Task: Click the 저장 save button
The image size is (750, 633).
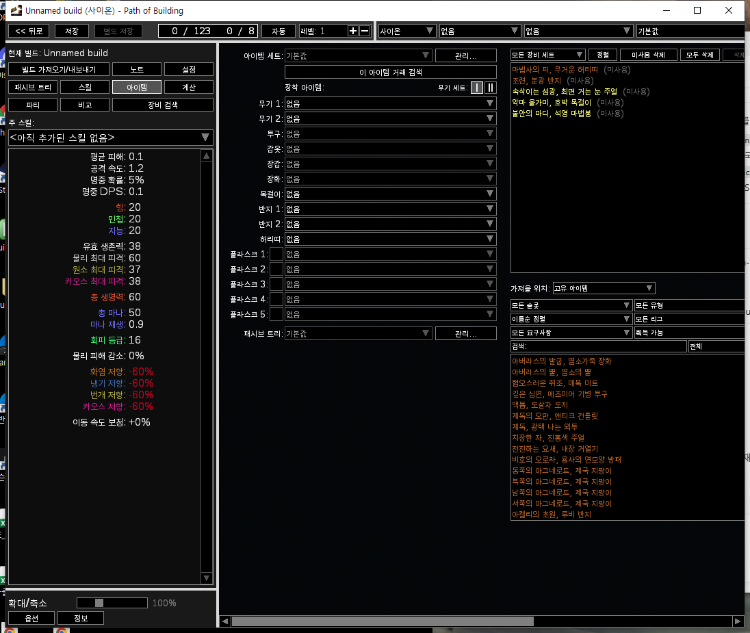Action: pos(72,31)
